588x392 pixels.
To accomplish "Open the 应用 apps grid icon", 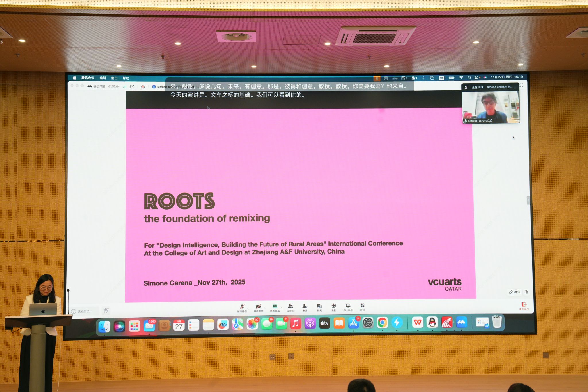I will pos(362,306).
